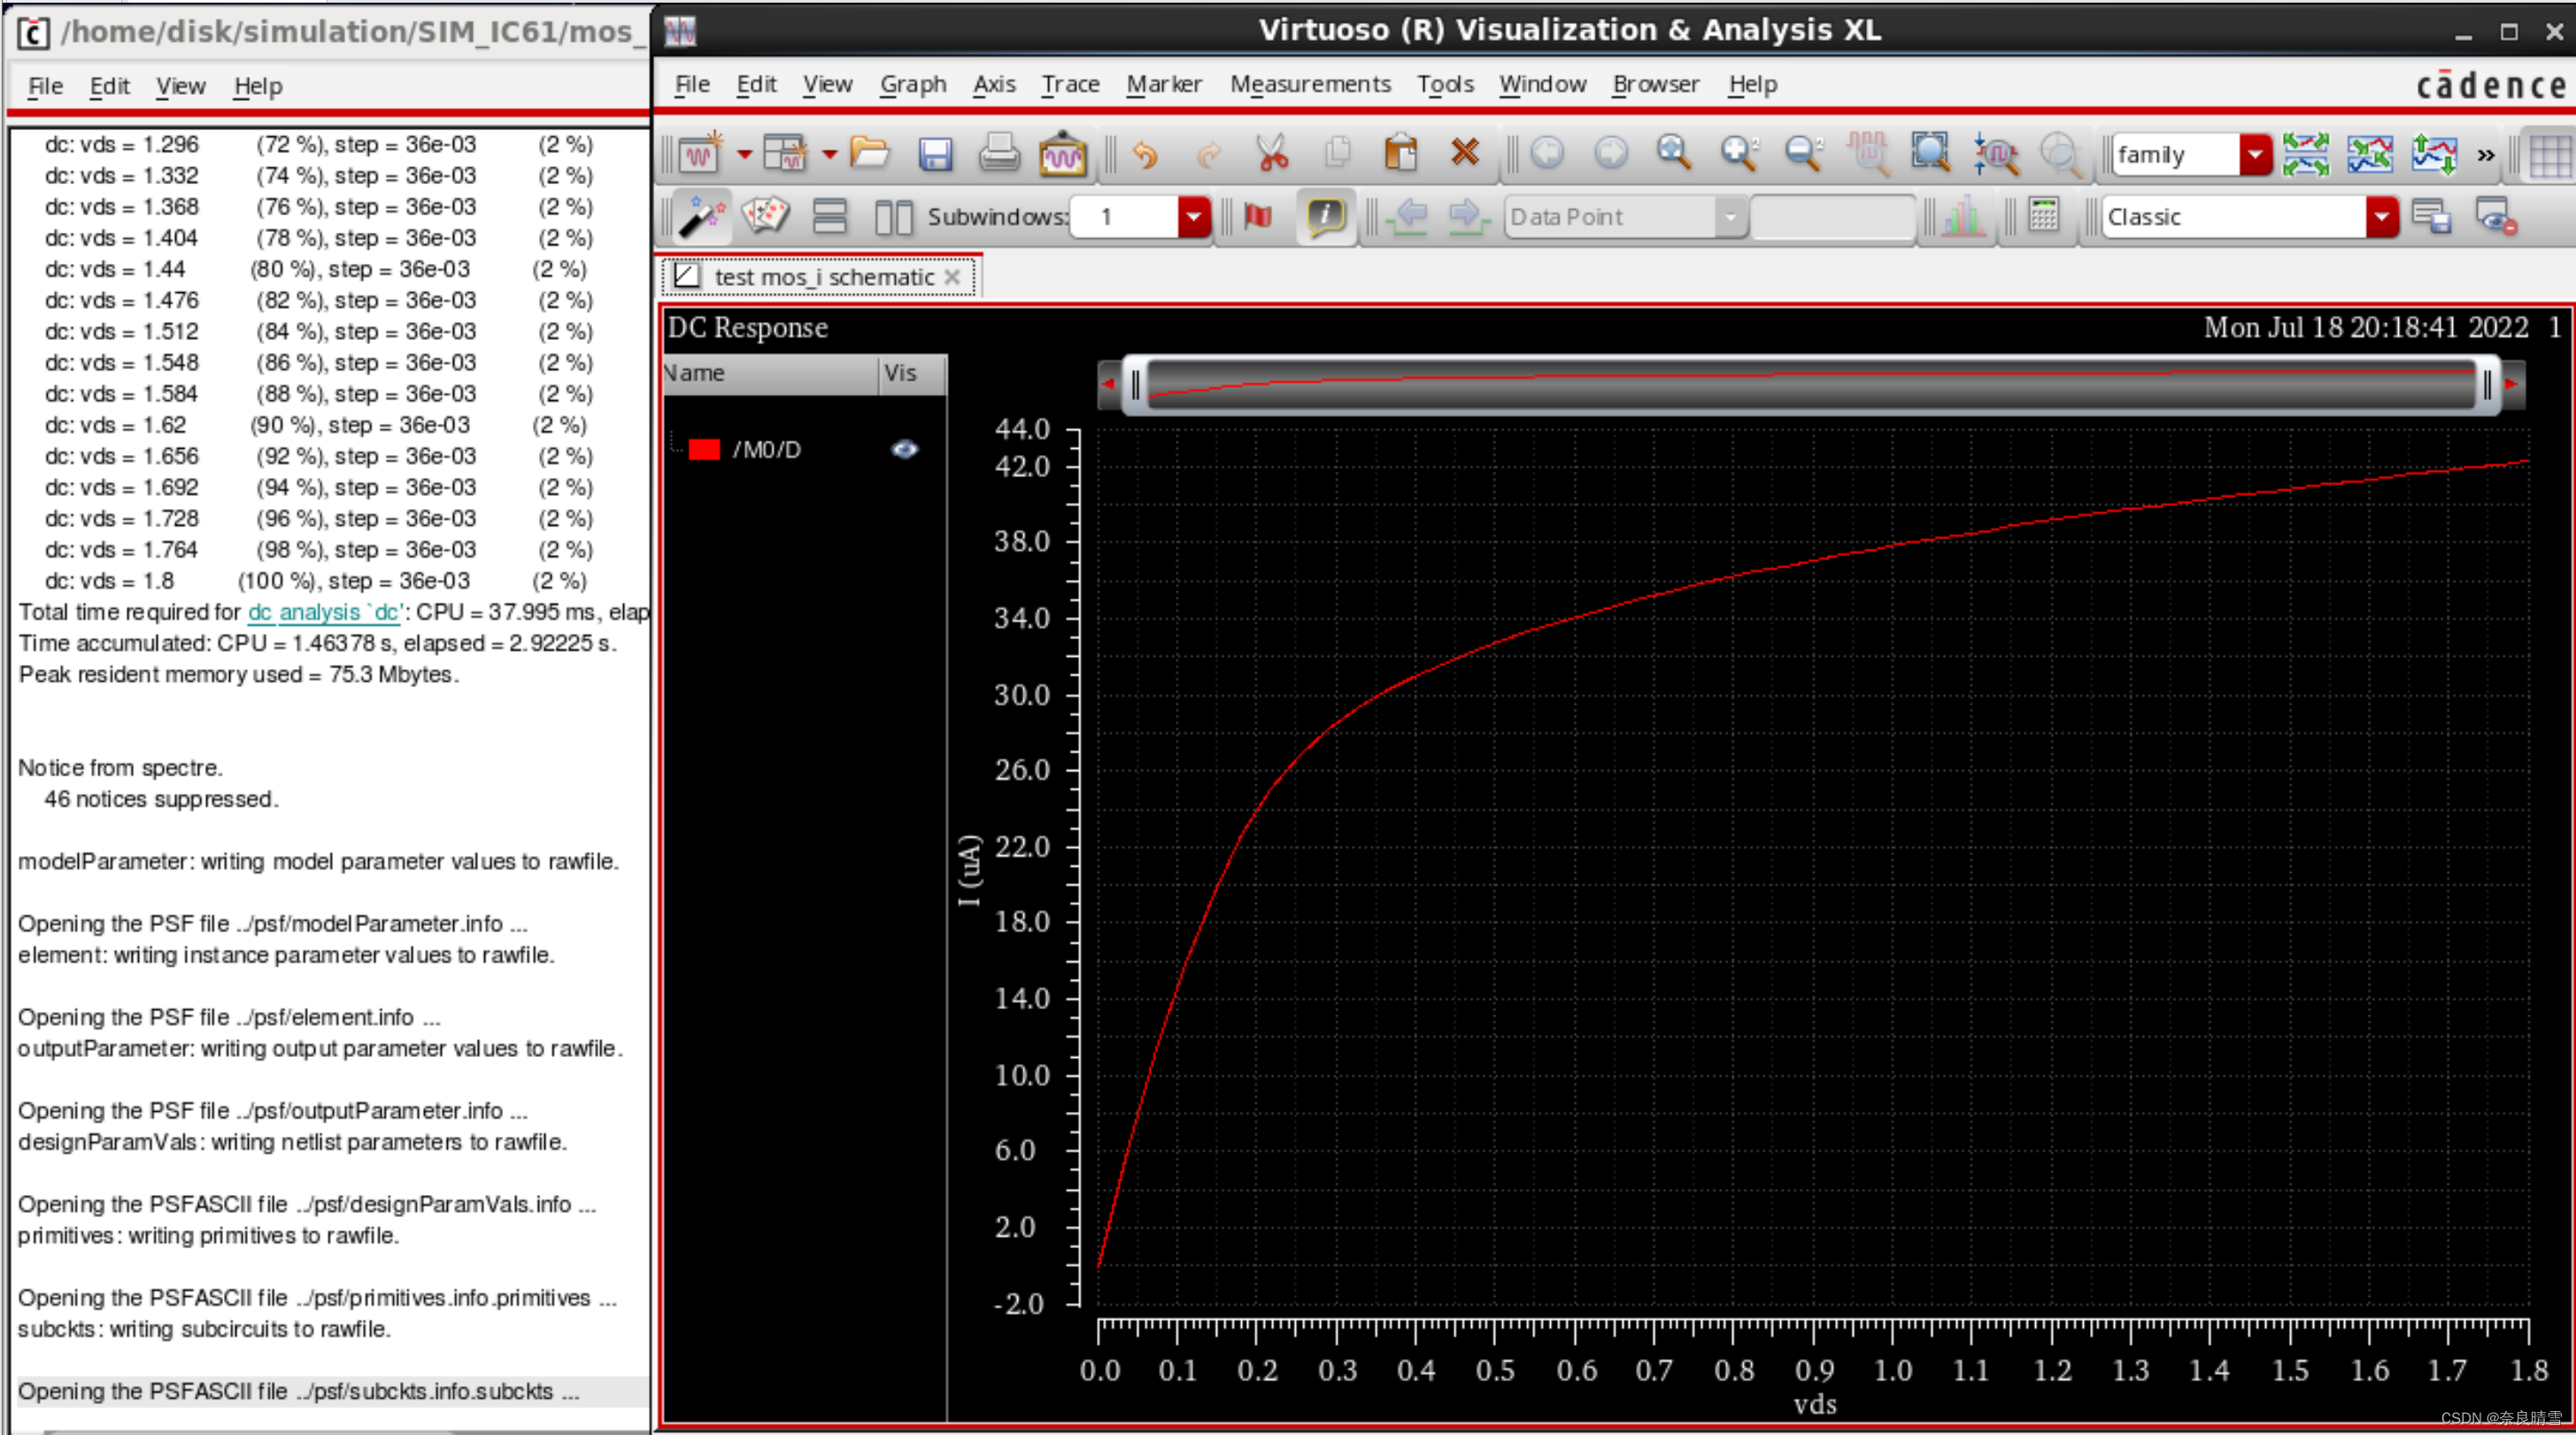The height and width of the screenshot is (1435, 2576).
Task: Click the Save session floppy icon
Action: tap(934, 154)
